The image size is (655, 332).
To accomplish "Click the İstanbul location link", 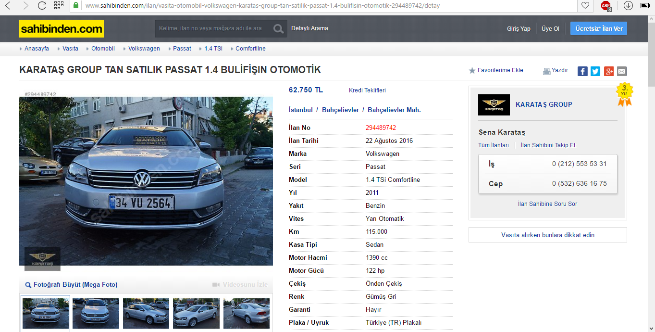I will click(301, 110).
